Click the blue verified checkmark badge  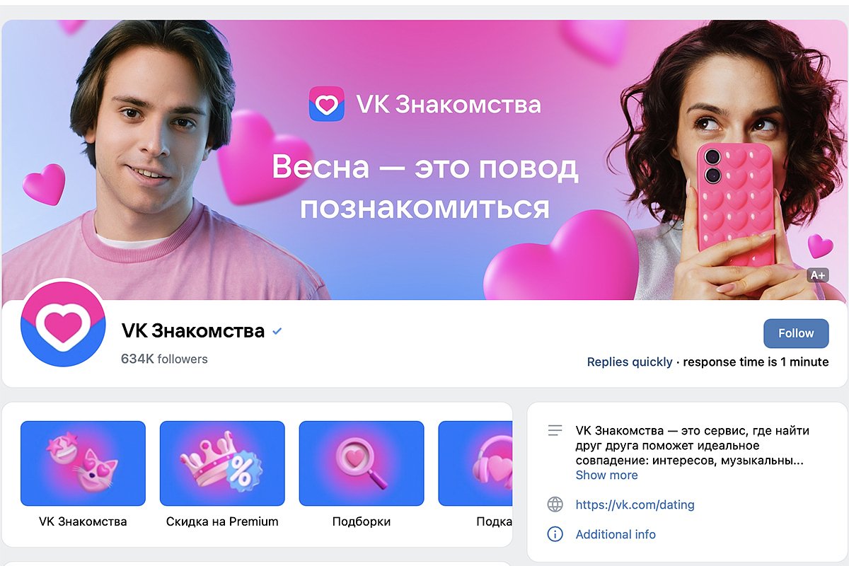(277, 331)
